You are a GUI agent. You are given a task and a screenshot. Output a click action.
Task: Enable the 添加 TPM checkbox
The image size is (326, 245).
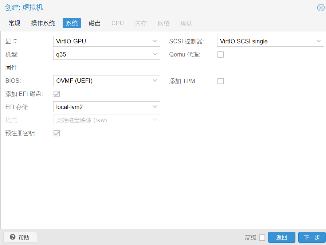220,81
